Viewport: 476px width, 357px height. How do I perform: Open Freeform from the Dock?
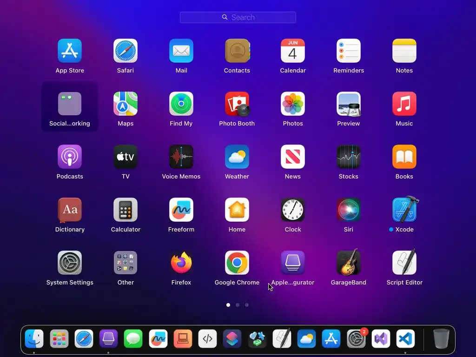coord(158,338)
